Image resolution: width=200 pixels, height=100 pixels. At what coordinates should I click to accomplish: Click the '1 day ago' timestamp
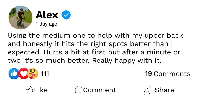46,24
